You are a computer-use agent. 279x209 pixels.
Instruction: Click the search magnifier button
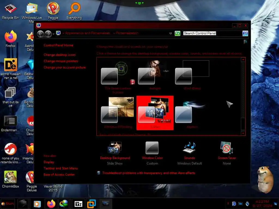245,33
